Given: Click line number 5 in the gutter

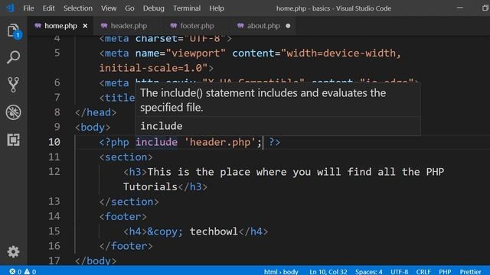Looking at the screenshot, I should [x=57, y=53].
